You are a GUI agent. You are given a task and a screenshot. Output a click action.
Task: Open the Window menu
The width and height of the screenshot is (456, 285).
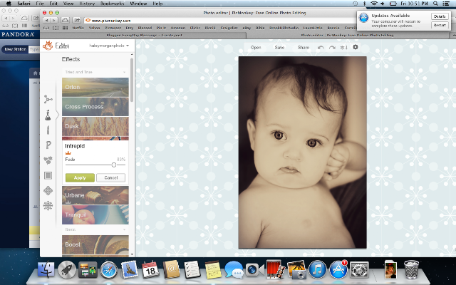coord(138,4)
